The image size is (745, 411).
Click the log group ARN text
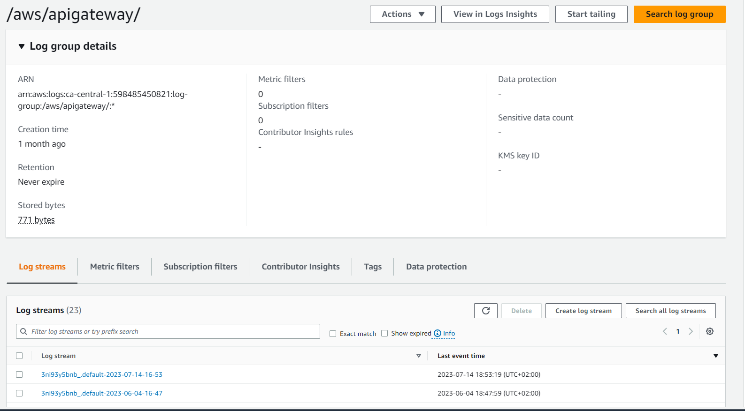[x=103, y=100]
